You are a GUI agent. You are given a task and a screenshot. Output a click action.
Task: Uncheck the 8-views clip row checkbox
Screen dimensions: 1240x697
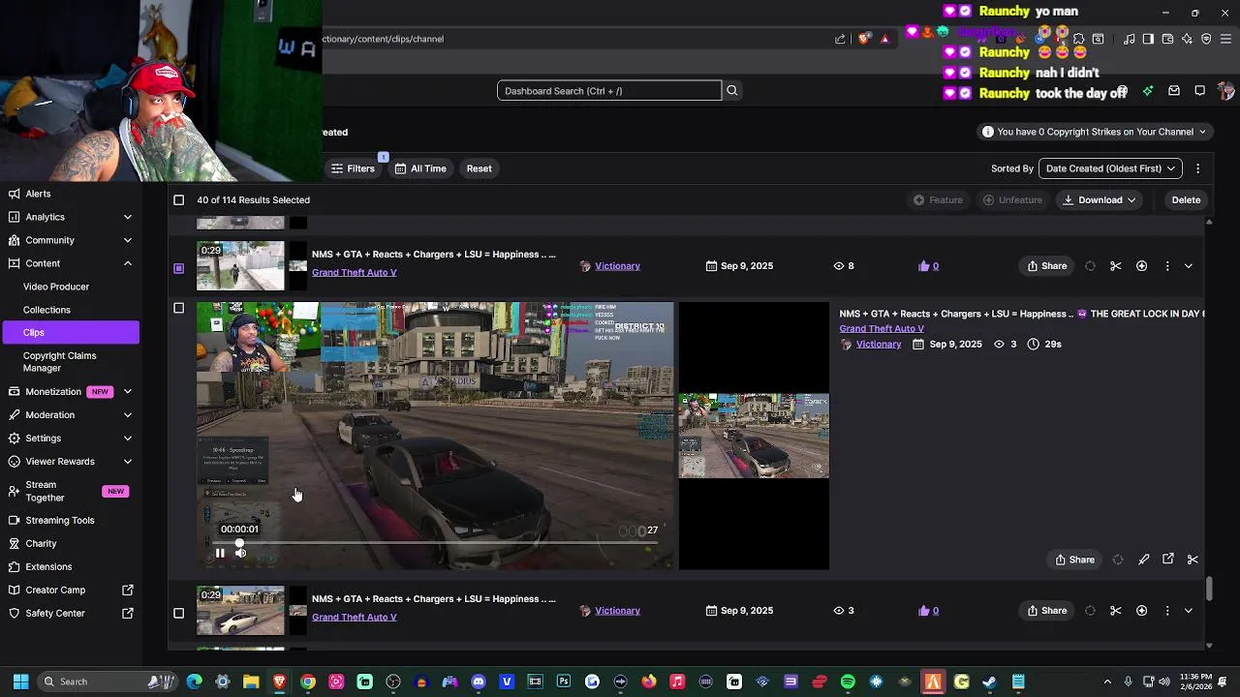178,268
